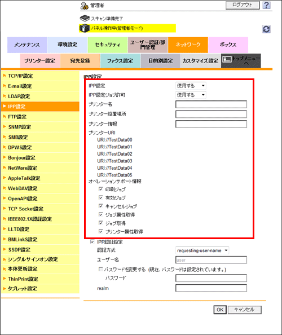
Task: Open the ファクス設定 tab
Action: (120, 61)
